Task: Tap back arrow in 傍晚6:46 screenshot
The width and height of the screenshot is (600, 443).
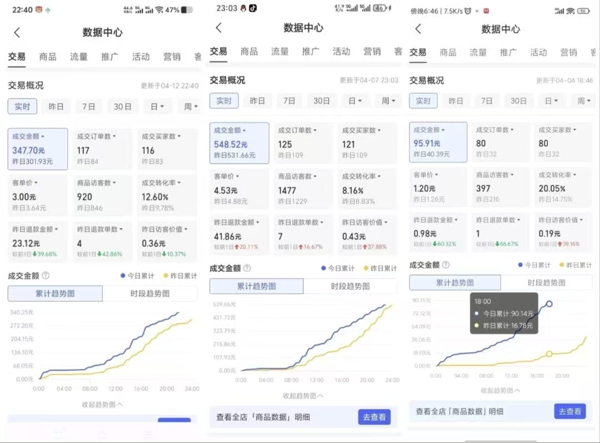Action: (x=418, y=29)
